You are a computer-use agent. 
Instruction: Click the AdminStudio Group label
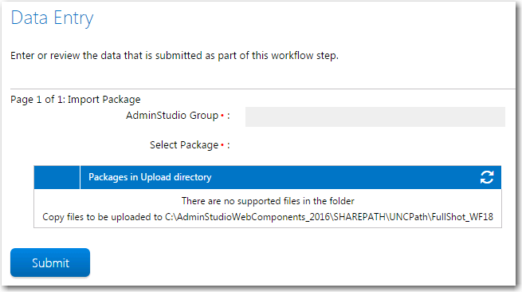coord(172,116)
